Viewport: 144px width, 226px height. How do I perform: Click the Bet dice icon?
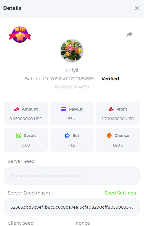[x=67, y=135]
